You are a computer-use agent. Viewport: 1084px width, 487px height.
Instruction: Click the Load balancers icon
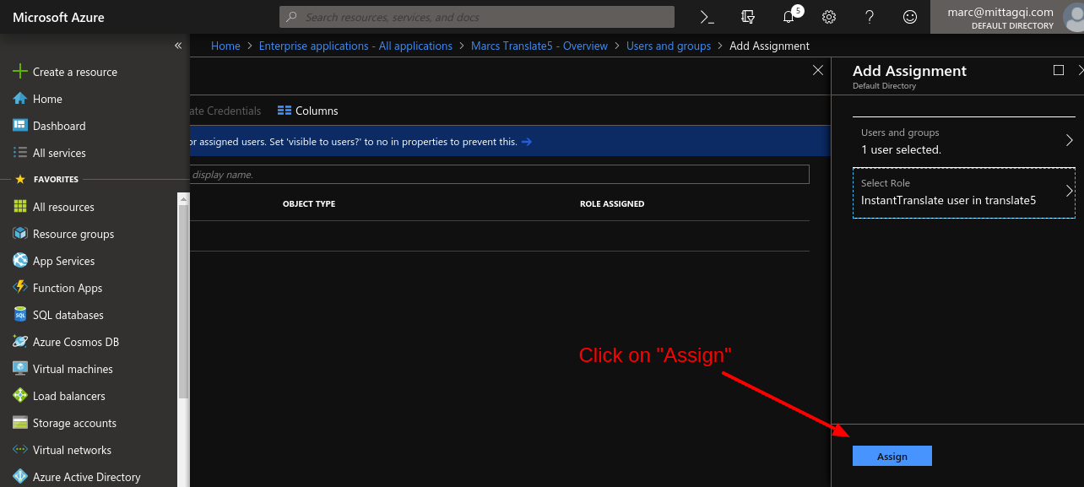20,396
